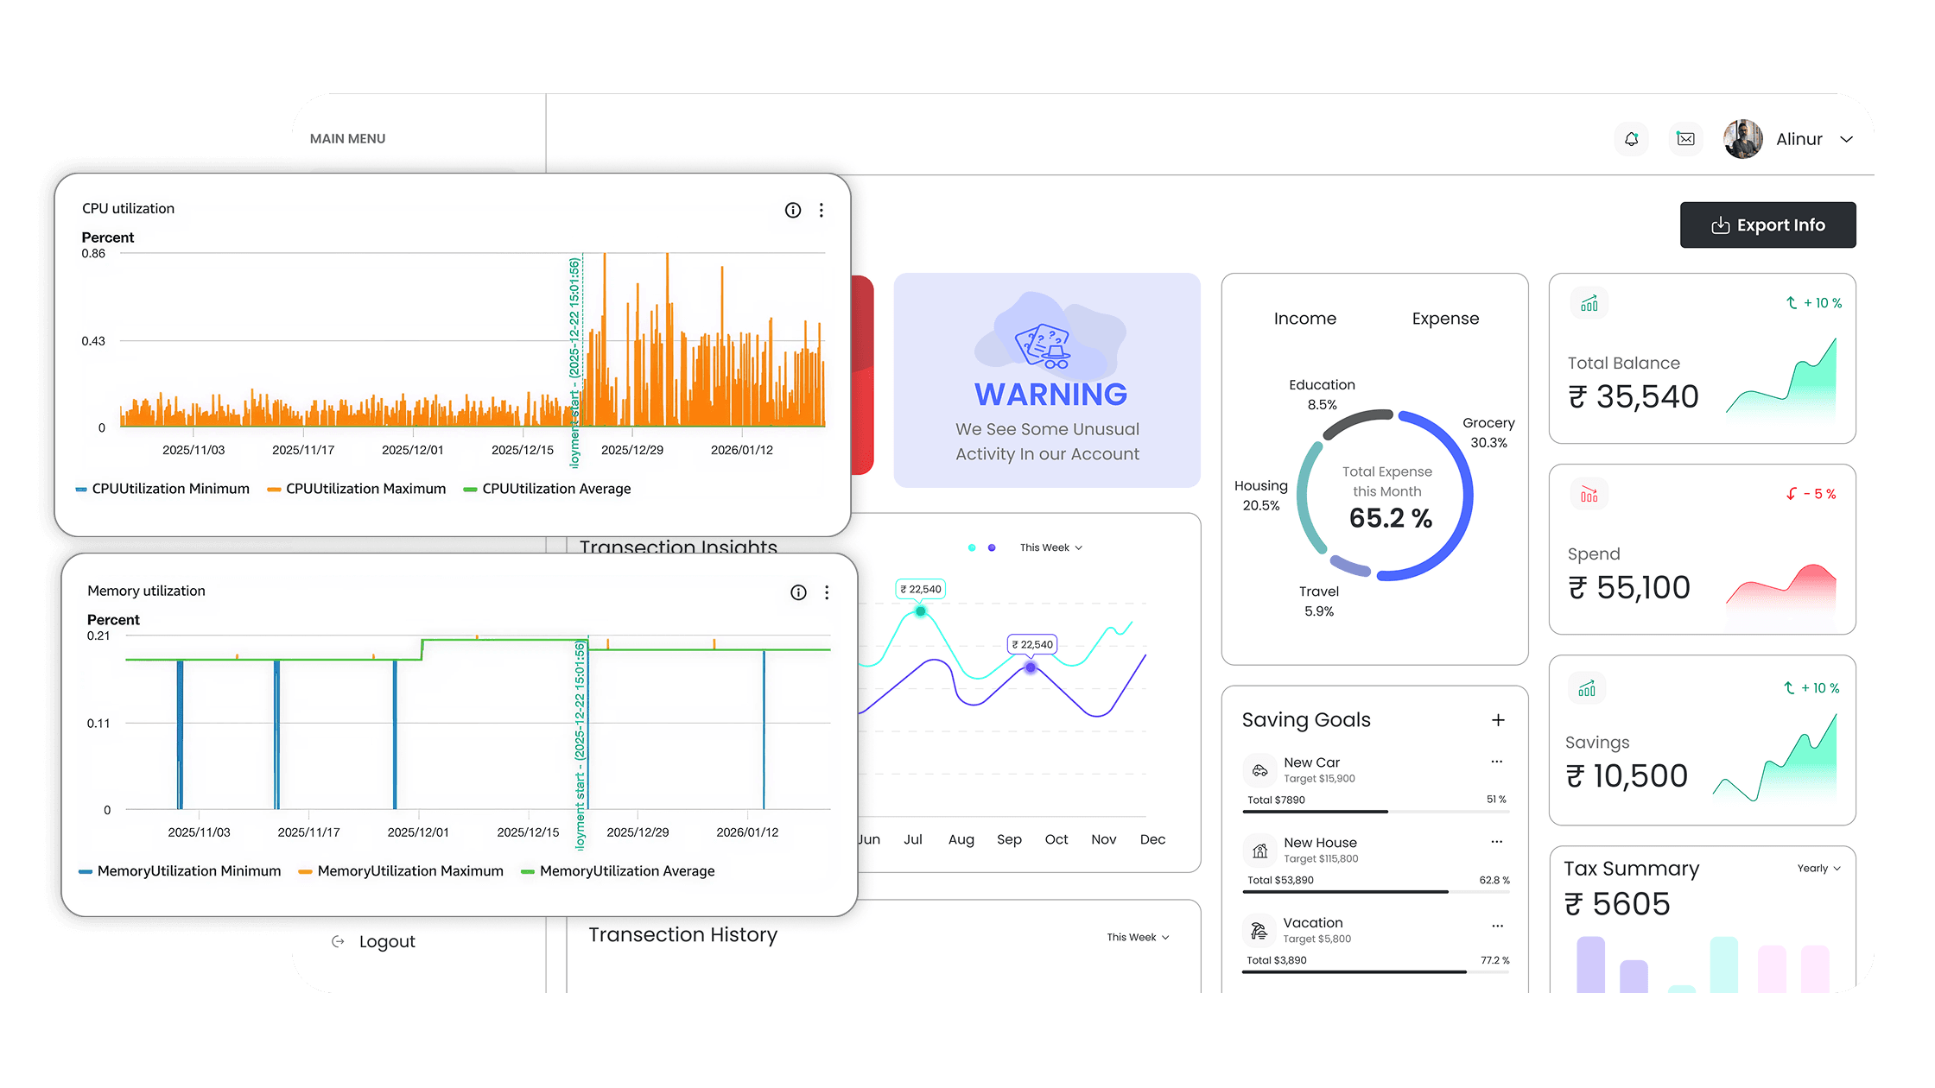Click the info icon on CPU utilization
1935x1088 pixels.
tap(793, 210)
